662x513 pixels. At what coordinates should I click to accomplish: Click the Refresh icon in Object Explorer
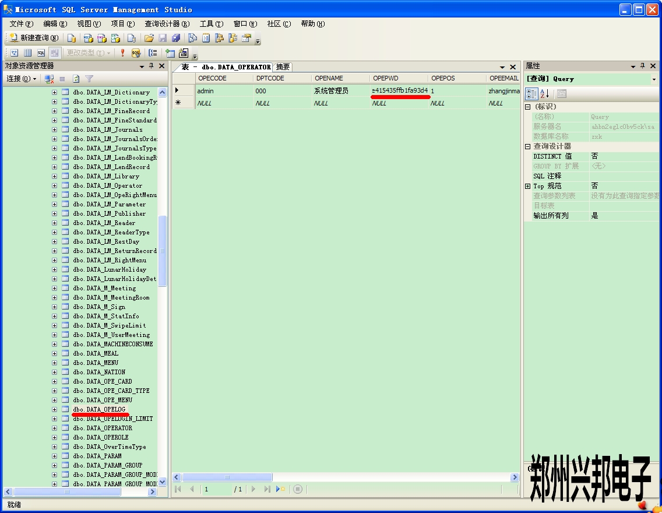[76, 79]
